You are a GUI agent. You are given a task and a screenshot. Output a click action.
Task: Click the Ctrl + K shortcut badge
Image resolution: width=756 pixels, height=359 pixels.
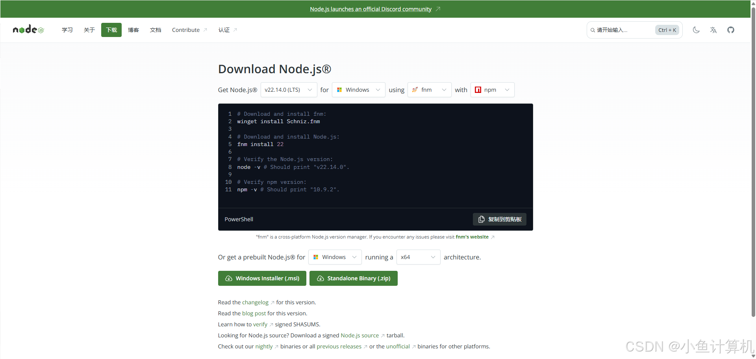(x=667, y=30)
